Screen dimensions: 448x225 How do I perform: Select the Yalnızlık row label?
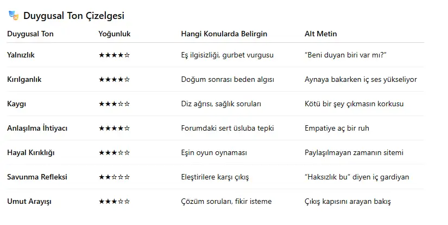point(21,55)
